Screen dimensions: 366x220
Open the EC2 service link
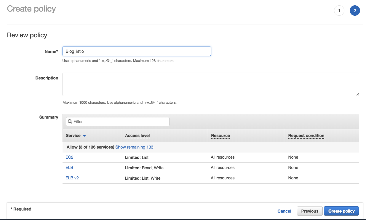coord(69,157)
